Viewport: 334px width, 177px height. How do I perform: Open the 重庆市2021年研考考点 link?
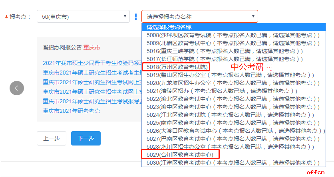pyautogui.click(x=72, y=111)
